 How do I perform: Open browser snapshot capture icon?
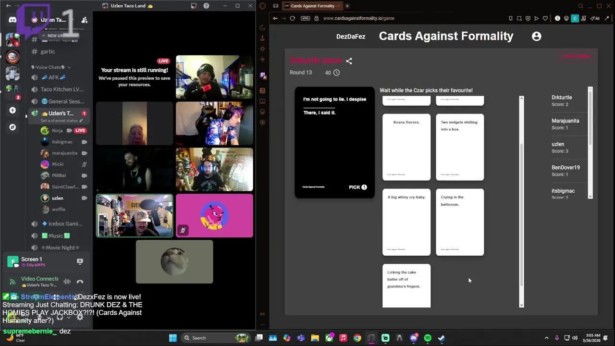519,18
